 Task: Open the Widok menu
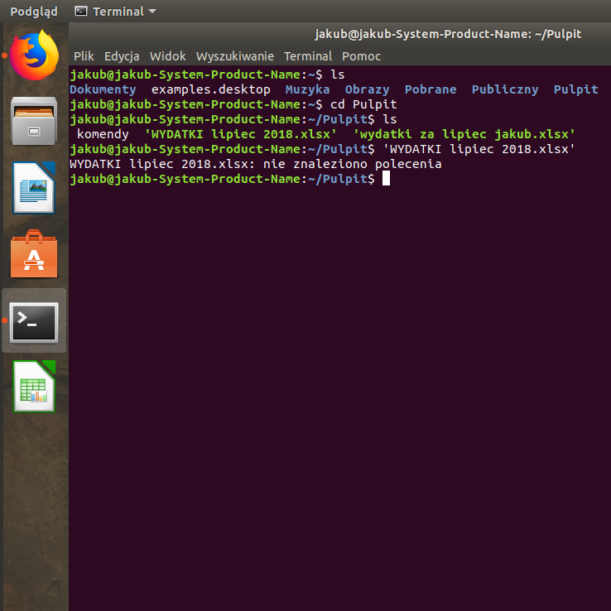coord(167,56)
